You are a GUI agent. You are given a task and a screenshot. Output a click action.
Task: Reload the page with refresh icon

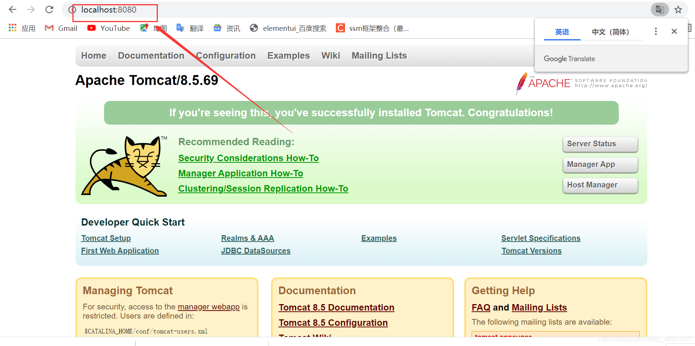tap(49, 10)
